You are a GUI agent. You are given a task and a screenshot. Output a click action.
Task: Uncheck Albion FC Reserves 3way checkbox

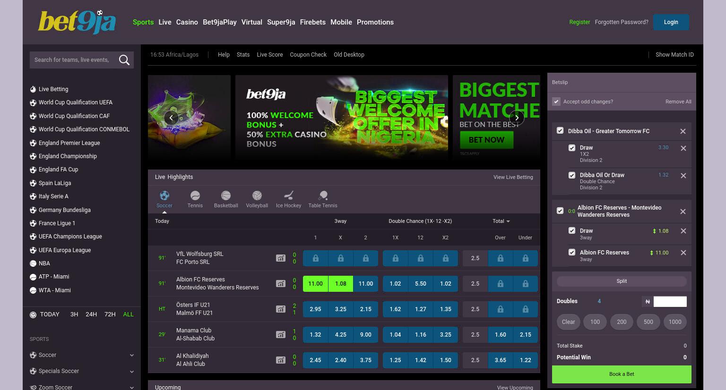(572, 253)
